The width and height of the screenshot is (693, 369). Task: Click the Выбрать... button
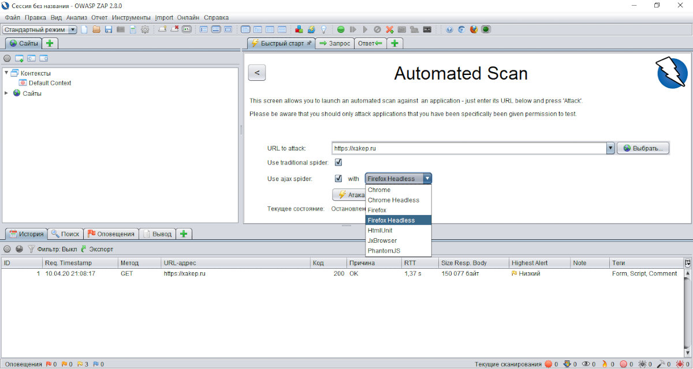tap(643, 148)
